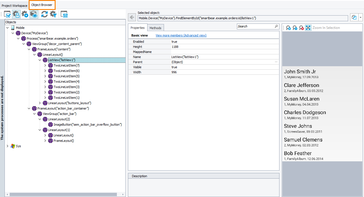Expand the Sys tree node
Image resolution: width=364 pixels, height=197 pixels.
pos(7,146)
